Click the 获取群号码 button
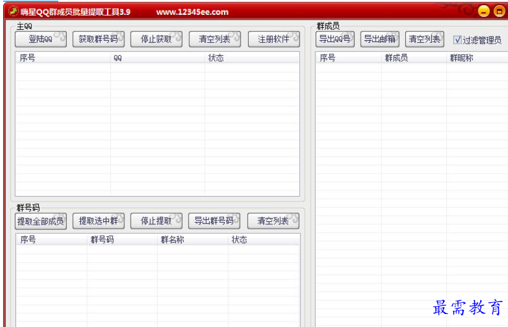Screen dimensions: 508x327 (x=98, y=39)
